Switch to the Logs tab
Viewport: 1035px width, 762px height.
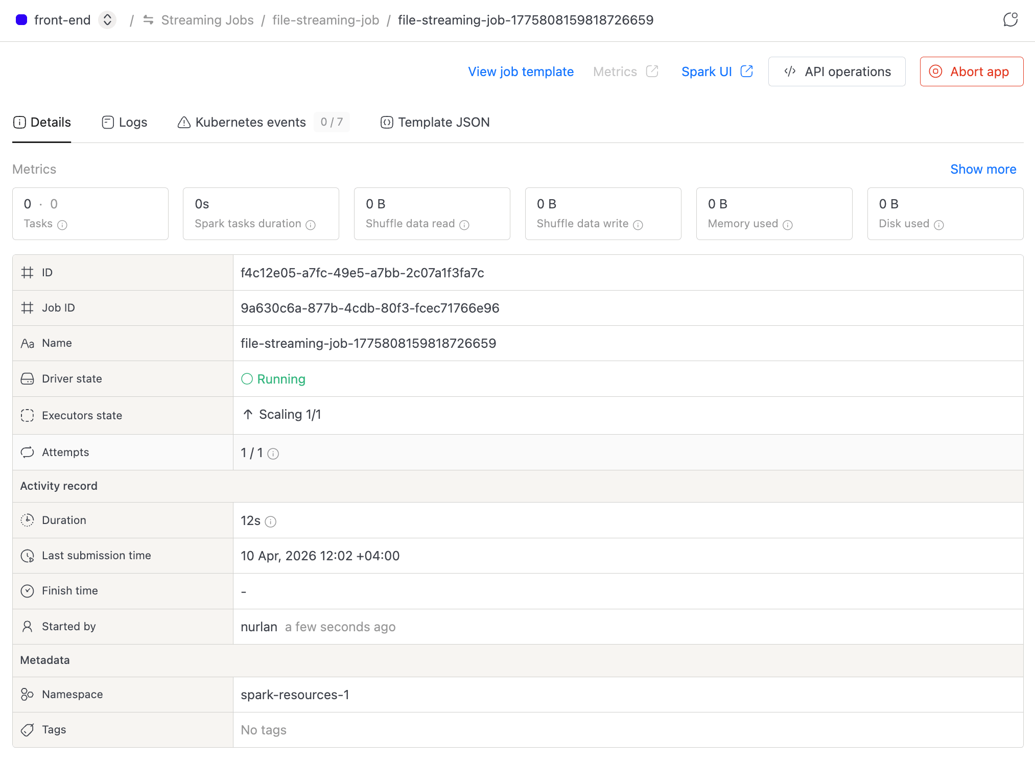click(125, 122)
